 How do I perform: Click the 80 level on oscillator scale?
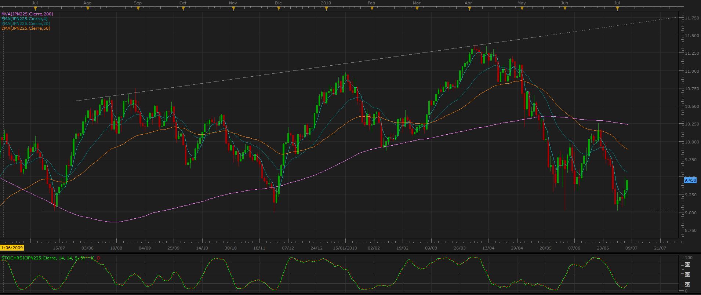(687, 265)
